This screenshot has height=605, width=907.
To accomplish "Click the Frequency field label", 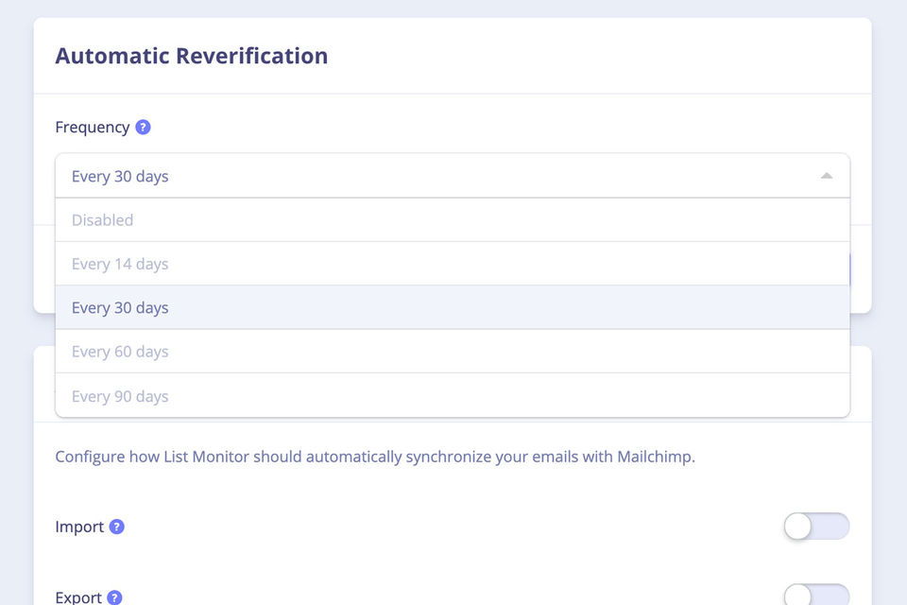I will (x=93, y=127).
